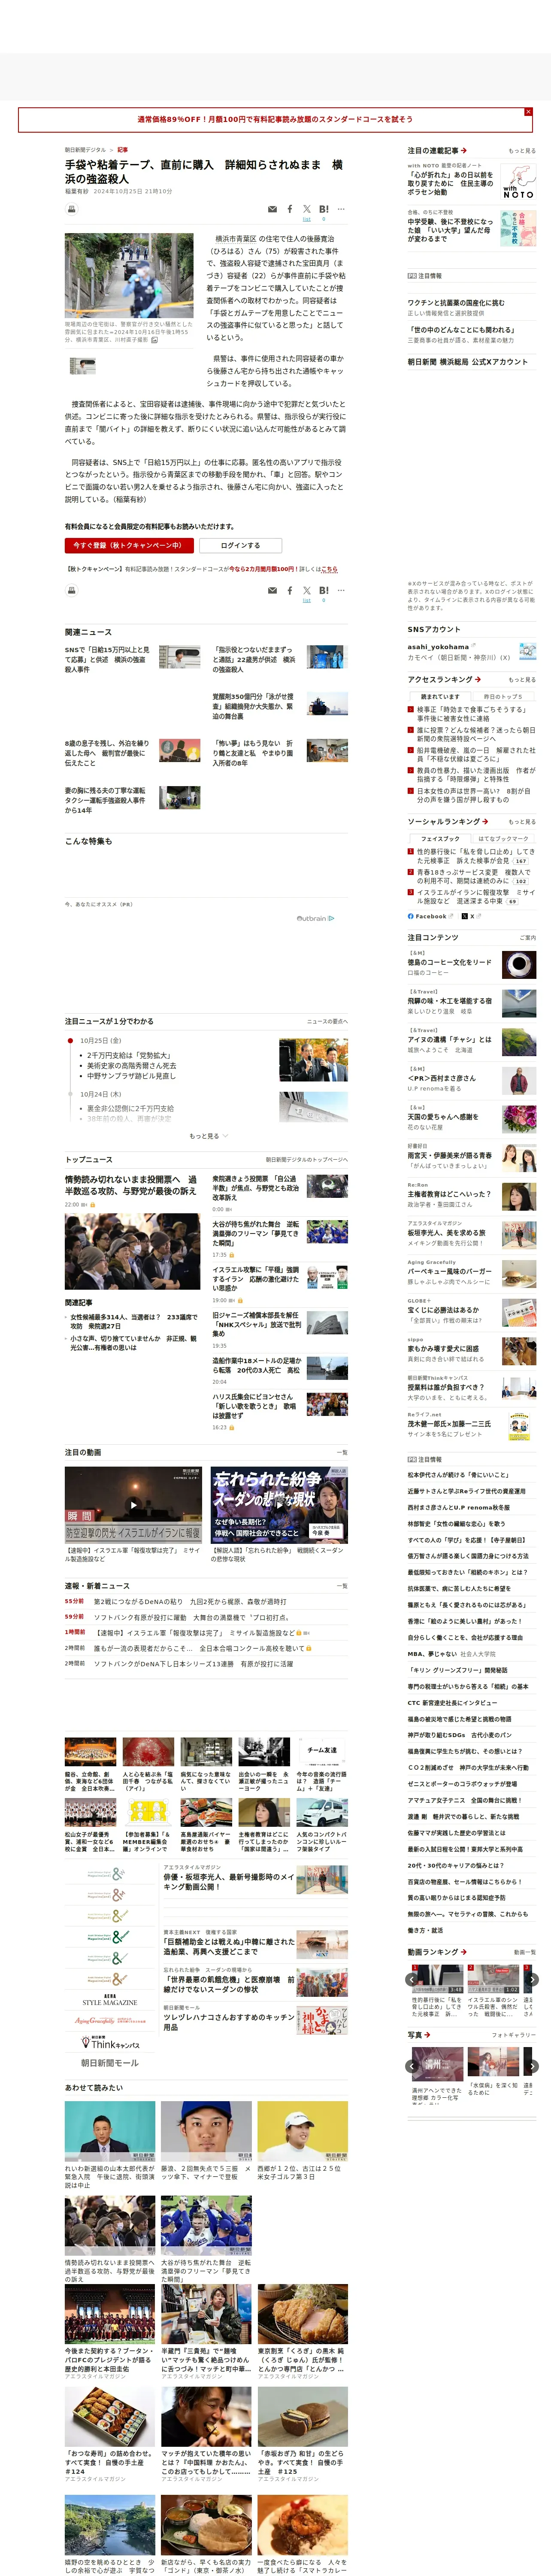This screenshot has width=551, height=2576.
Task: Click 横浜市青葉区 link in article text
Action: pyautogui.click(x=236, y=239)
